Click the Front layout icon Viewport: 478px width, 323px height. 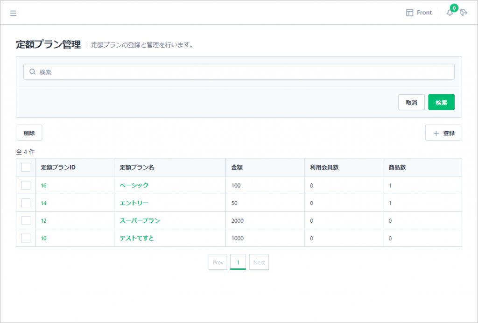(410, 13)
